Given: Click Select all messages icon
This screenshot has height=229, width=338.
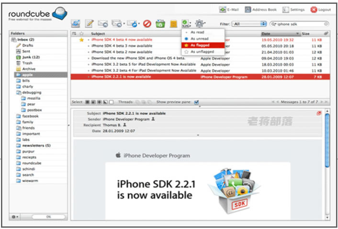Looking at the screenshot, I should click(87, 102).
